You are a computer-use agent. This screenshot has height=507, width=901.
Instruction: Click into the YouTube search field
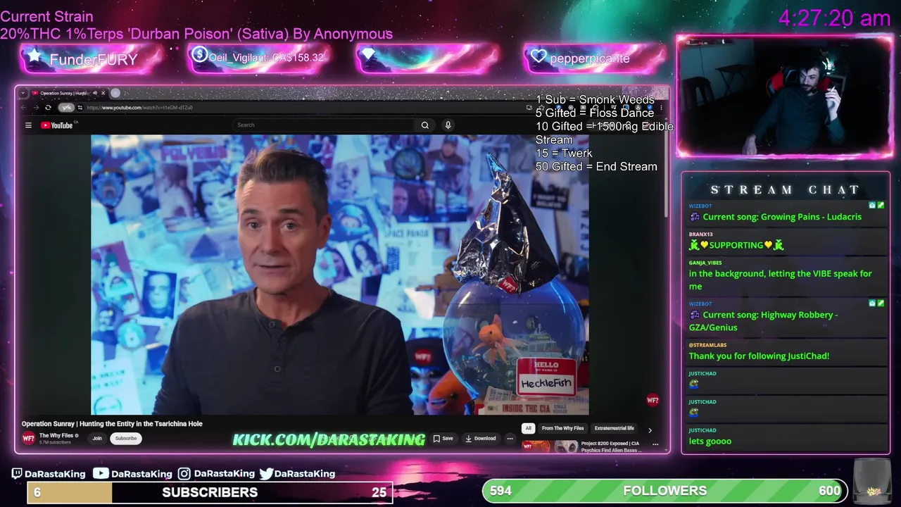324,125
